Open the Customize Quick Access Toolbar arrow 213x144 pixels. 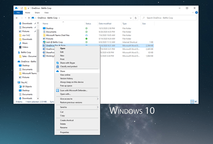28,8
